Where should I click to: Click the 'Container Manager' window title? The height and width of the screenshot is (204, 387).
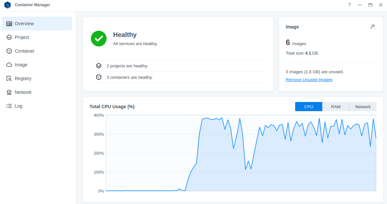(x=32, y=5)
